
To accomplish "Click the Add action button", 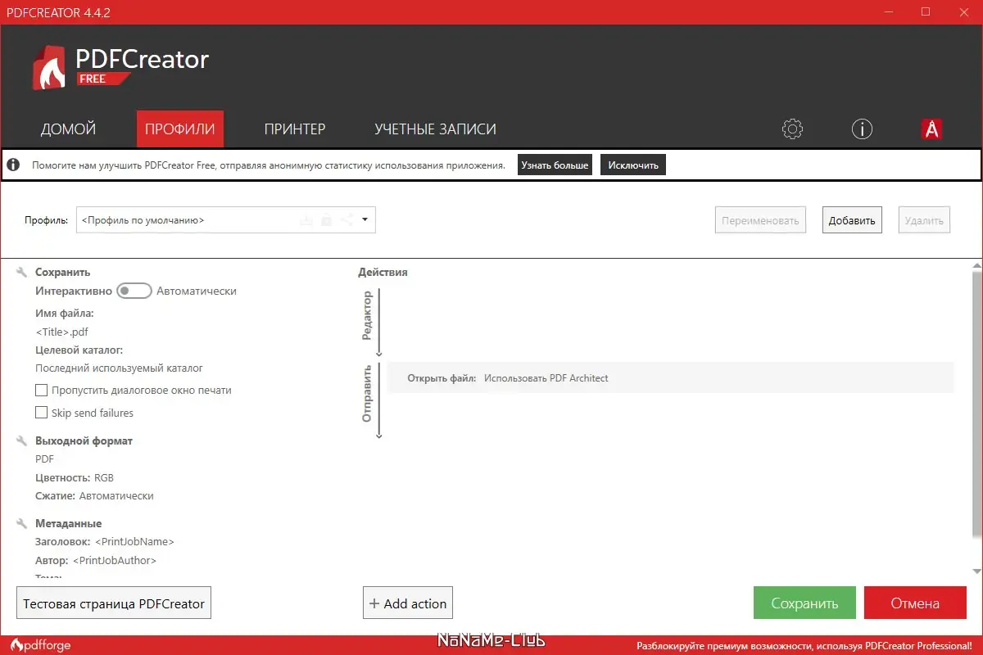I will tap(408, 603).
